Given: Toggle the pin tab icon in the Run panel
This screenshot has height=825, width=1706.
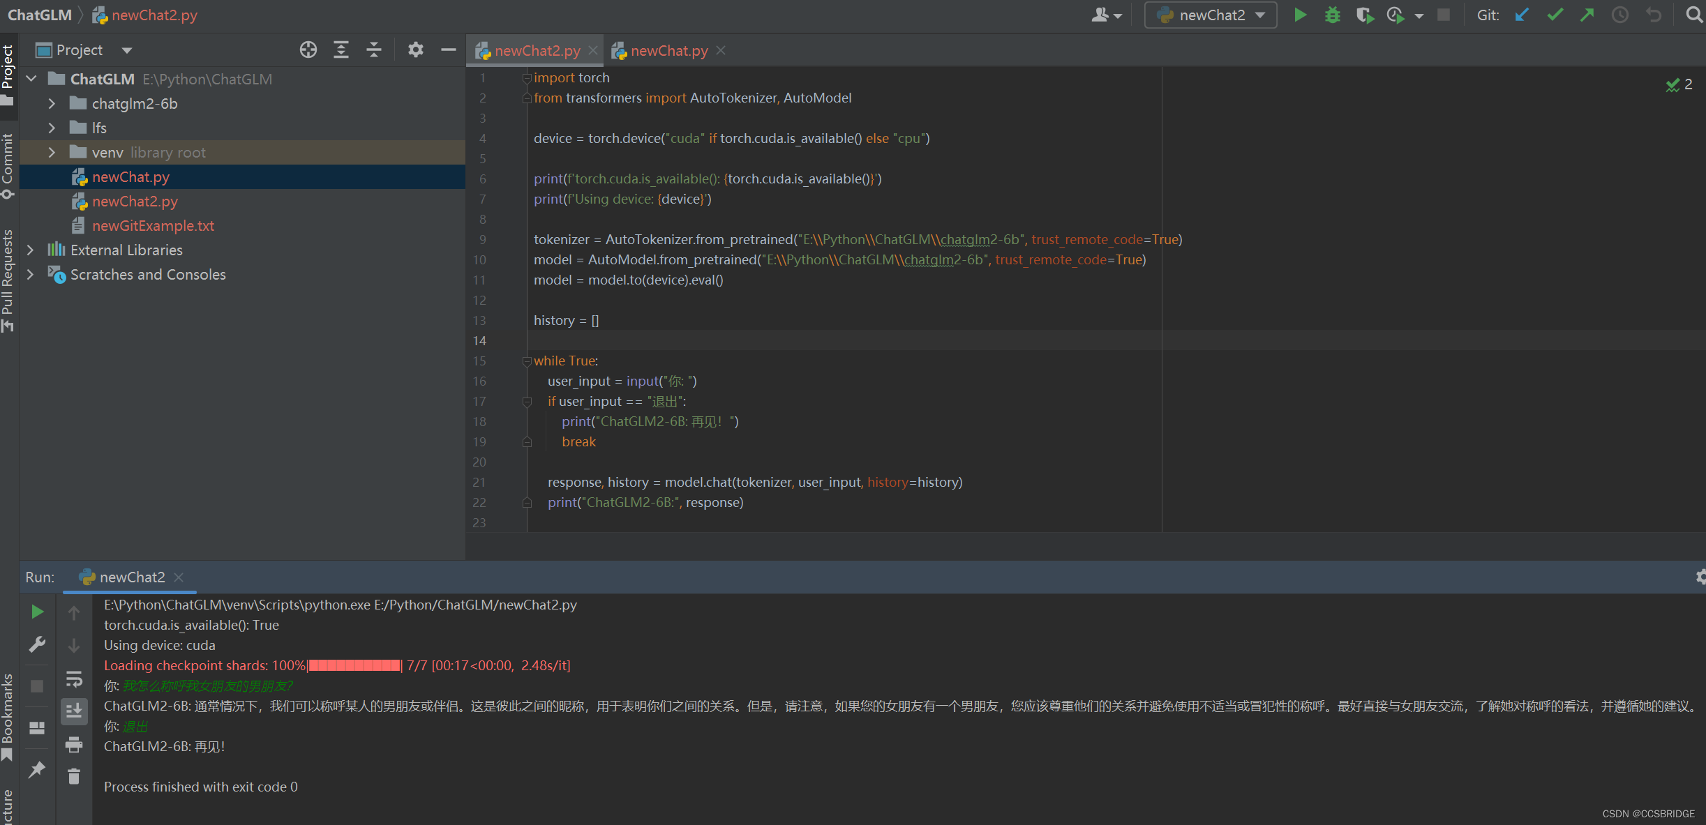Looking at the screenshot, I should (37, 769).
